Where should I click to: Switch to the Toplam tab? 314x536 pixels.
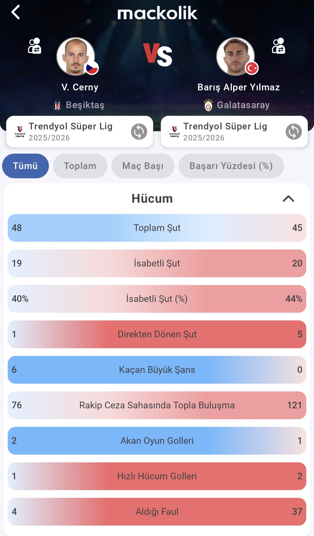point(80,166)
